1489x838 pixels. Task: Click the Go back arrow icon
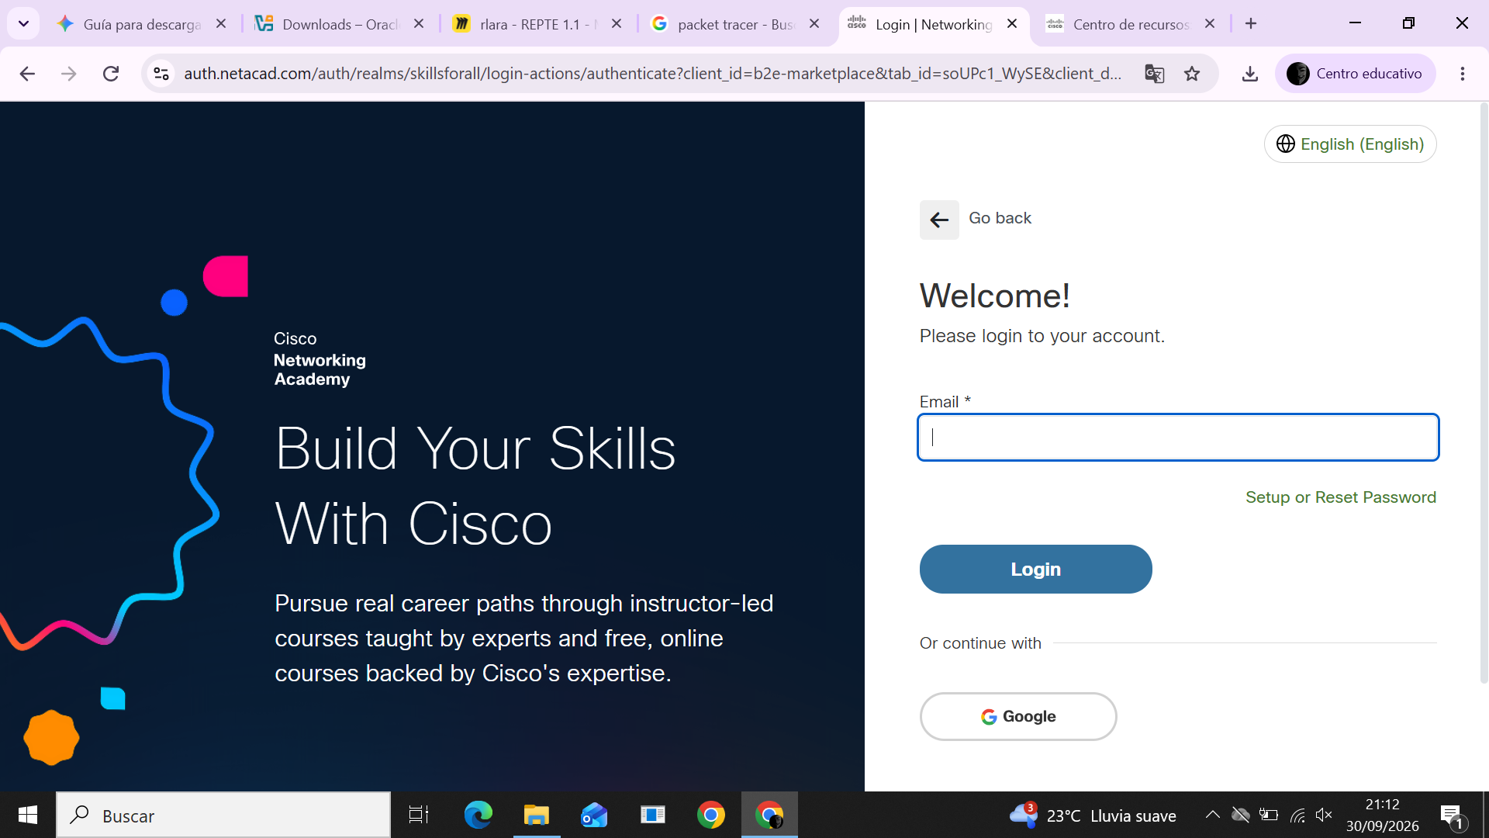(939, 220)
